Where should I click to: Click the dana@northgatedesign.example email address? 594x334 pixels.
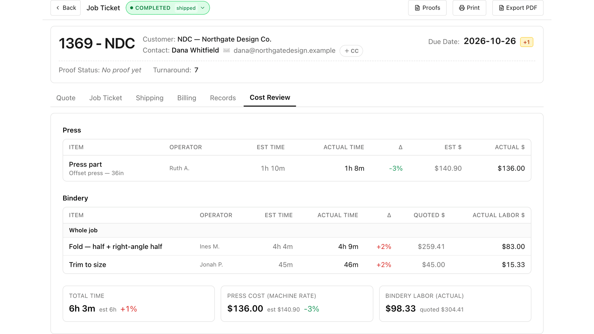coord(284,50)
